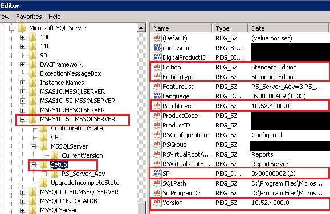Screen dimensions: 330x214
Task: Sort values by the Name column header
Action: coord(181,28)
